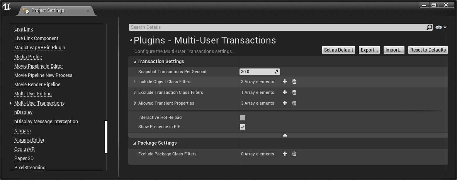This screenshot has height=180, width=457.
Task: Open nDisplay Message Interception settings
Action: 46,122
